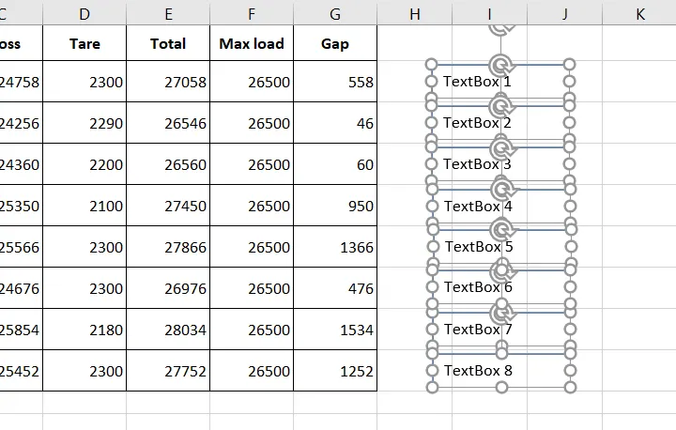The height and width of the screenshot is (430, 676).
Task: Click the rotation handle above TextBox 7
Action: tap(500, 312)
